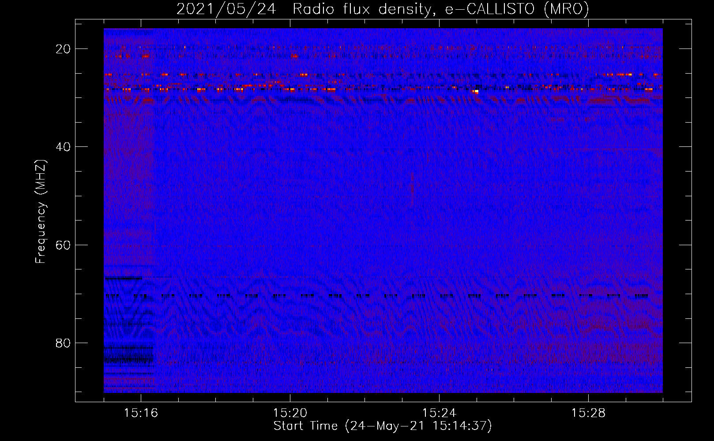The width and height of the screenshot is (714, 441).
Task: Click the 15:20 time tick label
Action: point(290,413)
